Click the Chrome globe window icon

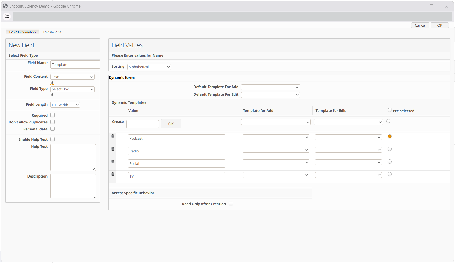(5, 6)
